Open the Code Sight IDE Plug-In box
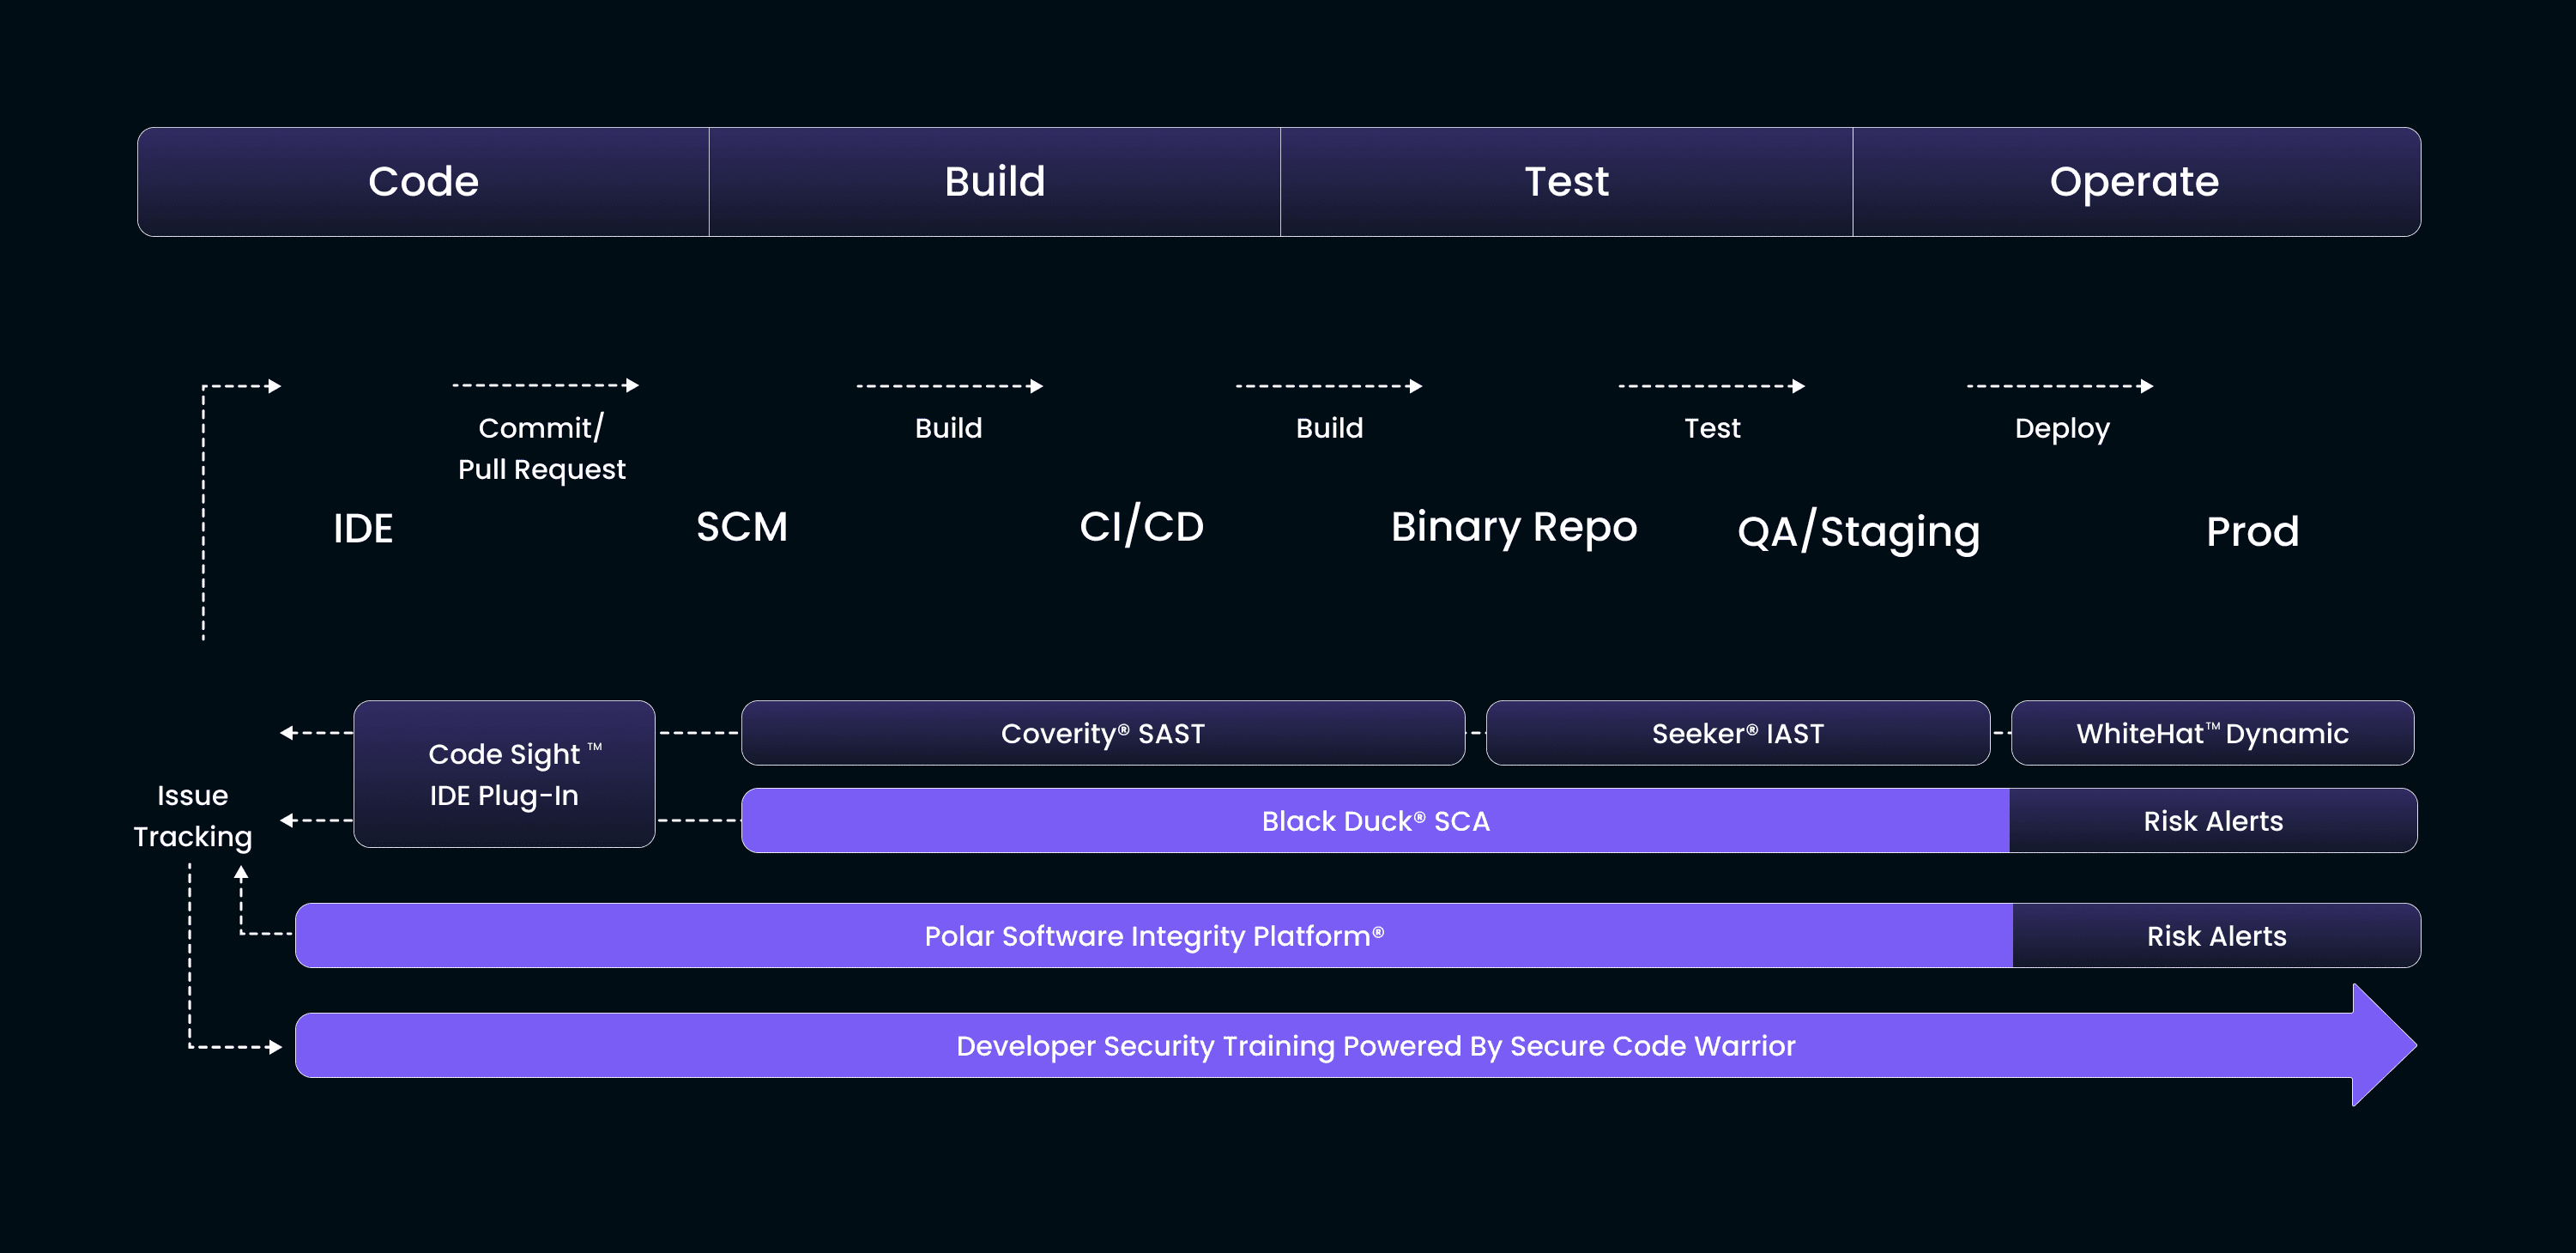 coord(504,774)
